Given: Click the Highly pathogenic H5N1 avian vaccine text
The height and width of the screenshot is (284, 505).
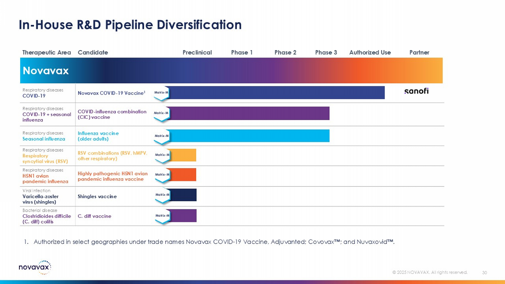Looking at the screenshot, I should point(112,176).
